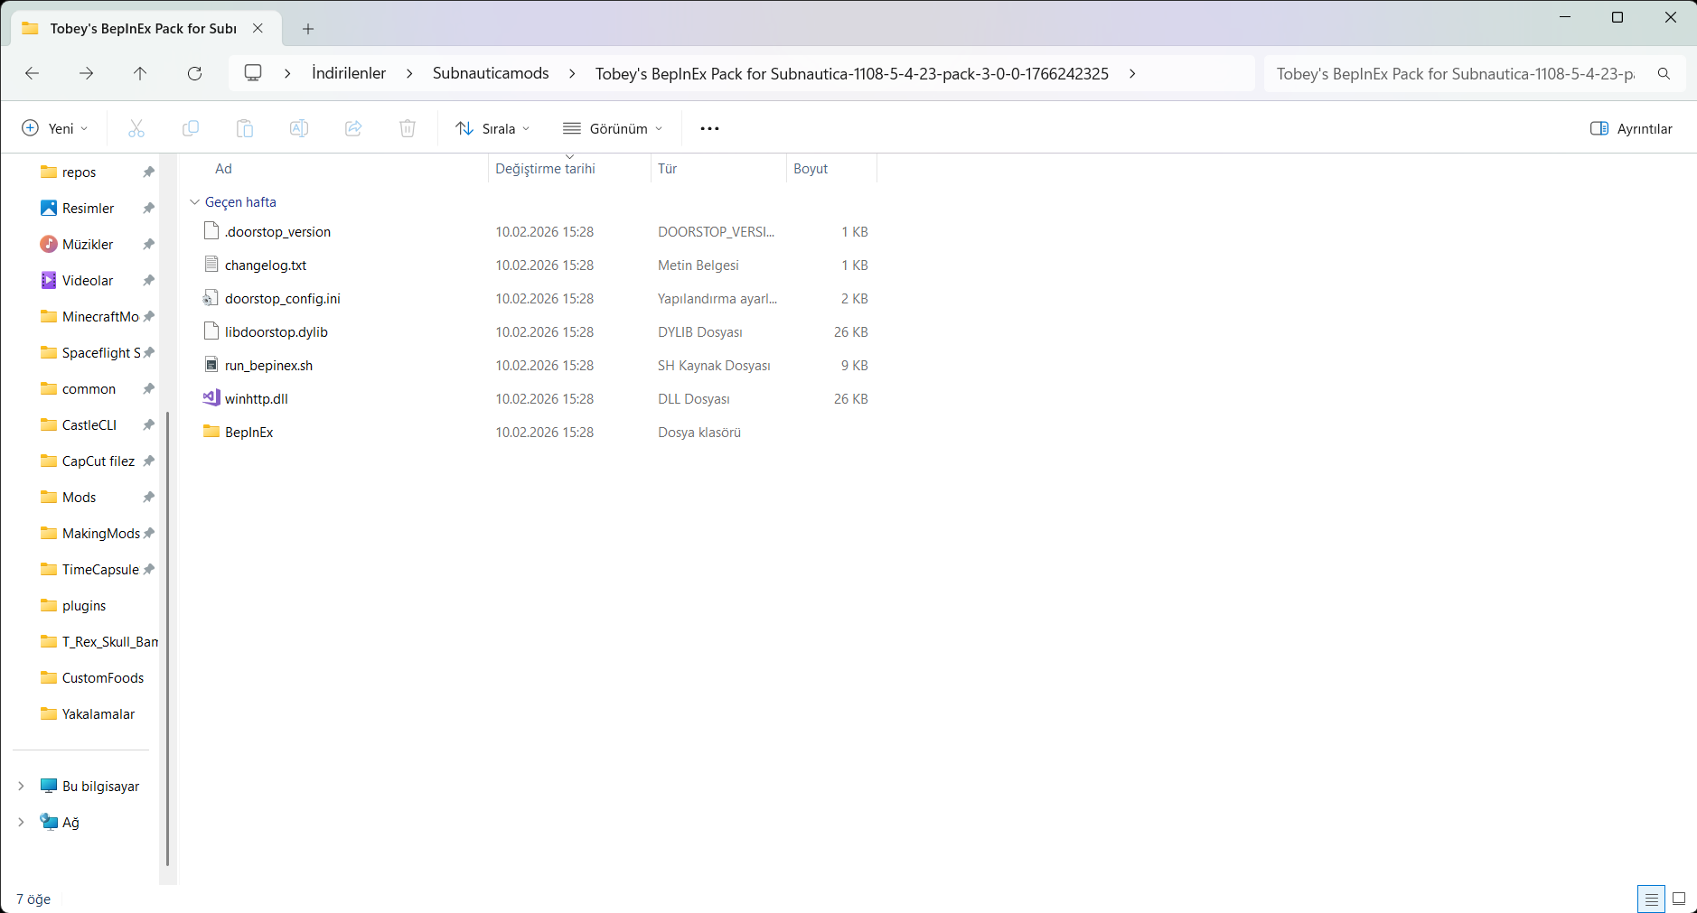The height and width of the screenshot is (913, 1697).
Task: Expand the chevron at the end of the address path
Action: click(1132, 73)
